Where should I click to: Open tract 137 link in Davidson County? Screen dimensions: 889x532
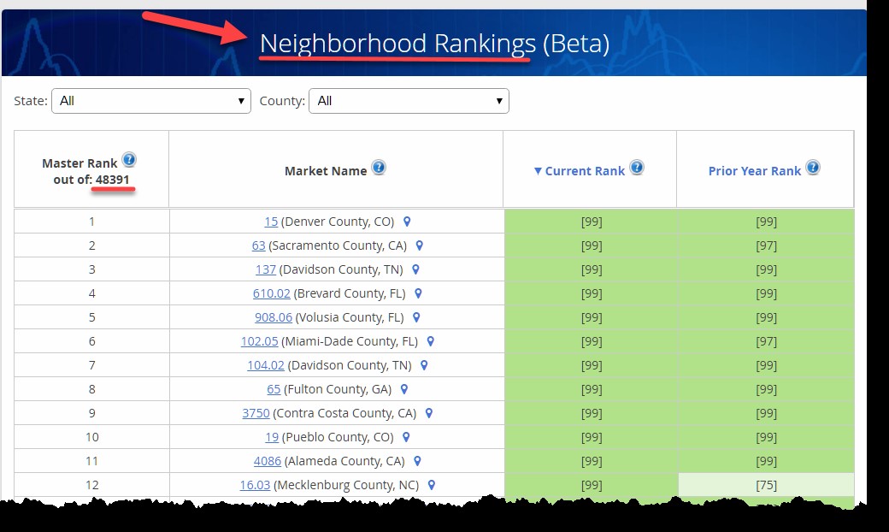[266, 269]
